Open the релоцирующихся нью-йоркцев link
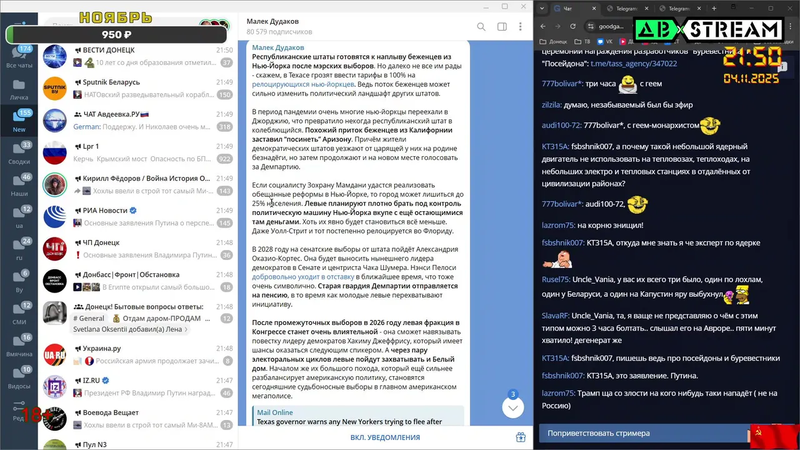The image size is (800, 450). pos(303,84)
